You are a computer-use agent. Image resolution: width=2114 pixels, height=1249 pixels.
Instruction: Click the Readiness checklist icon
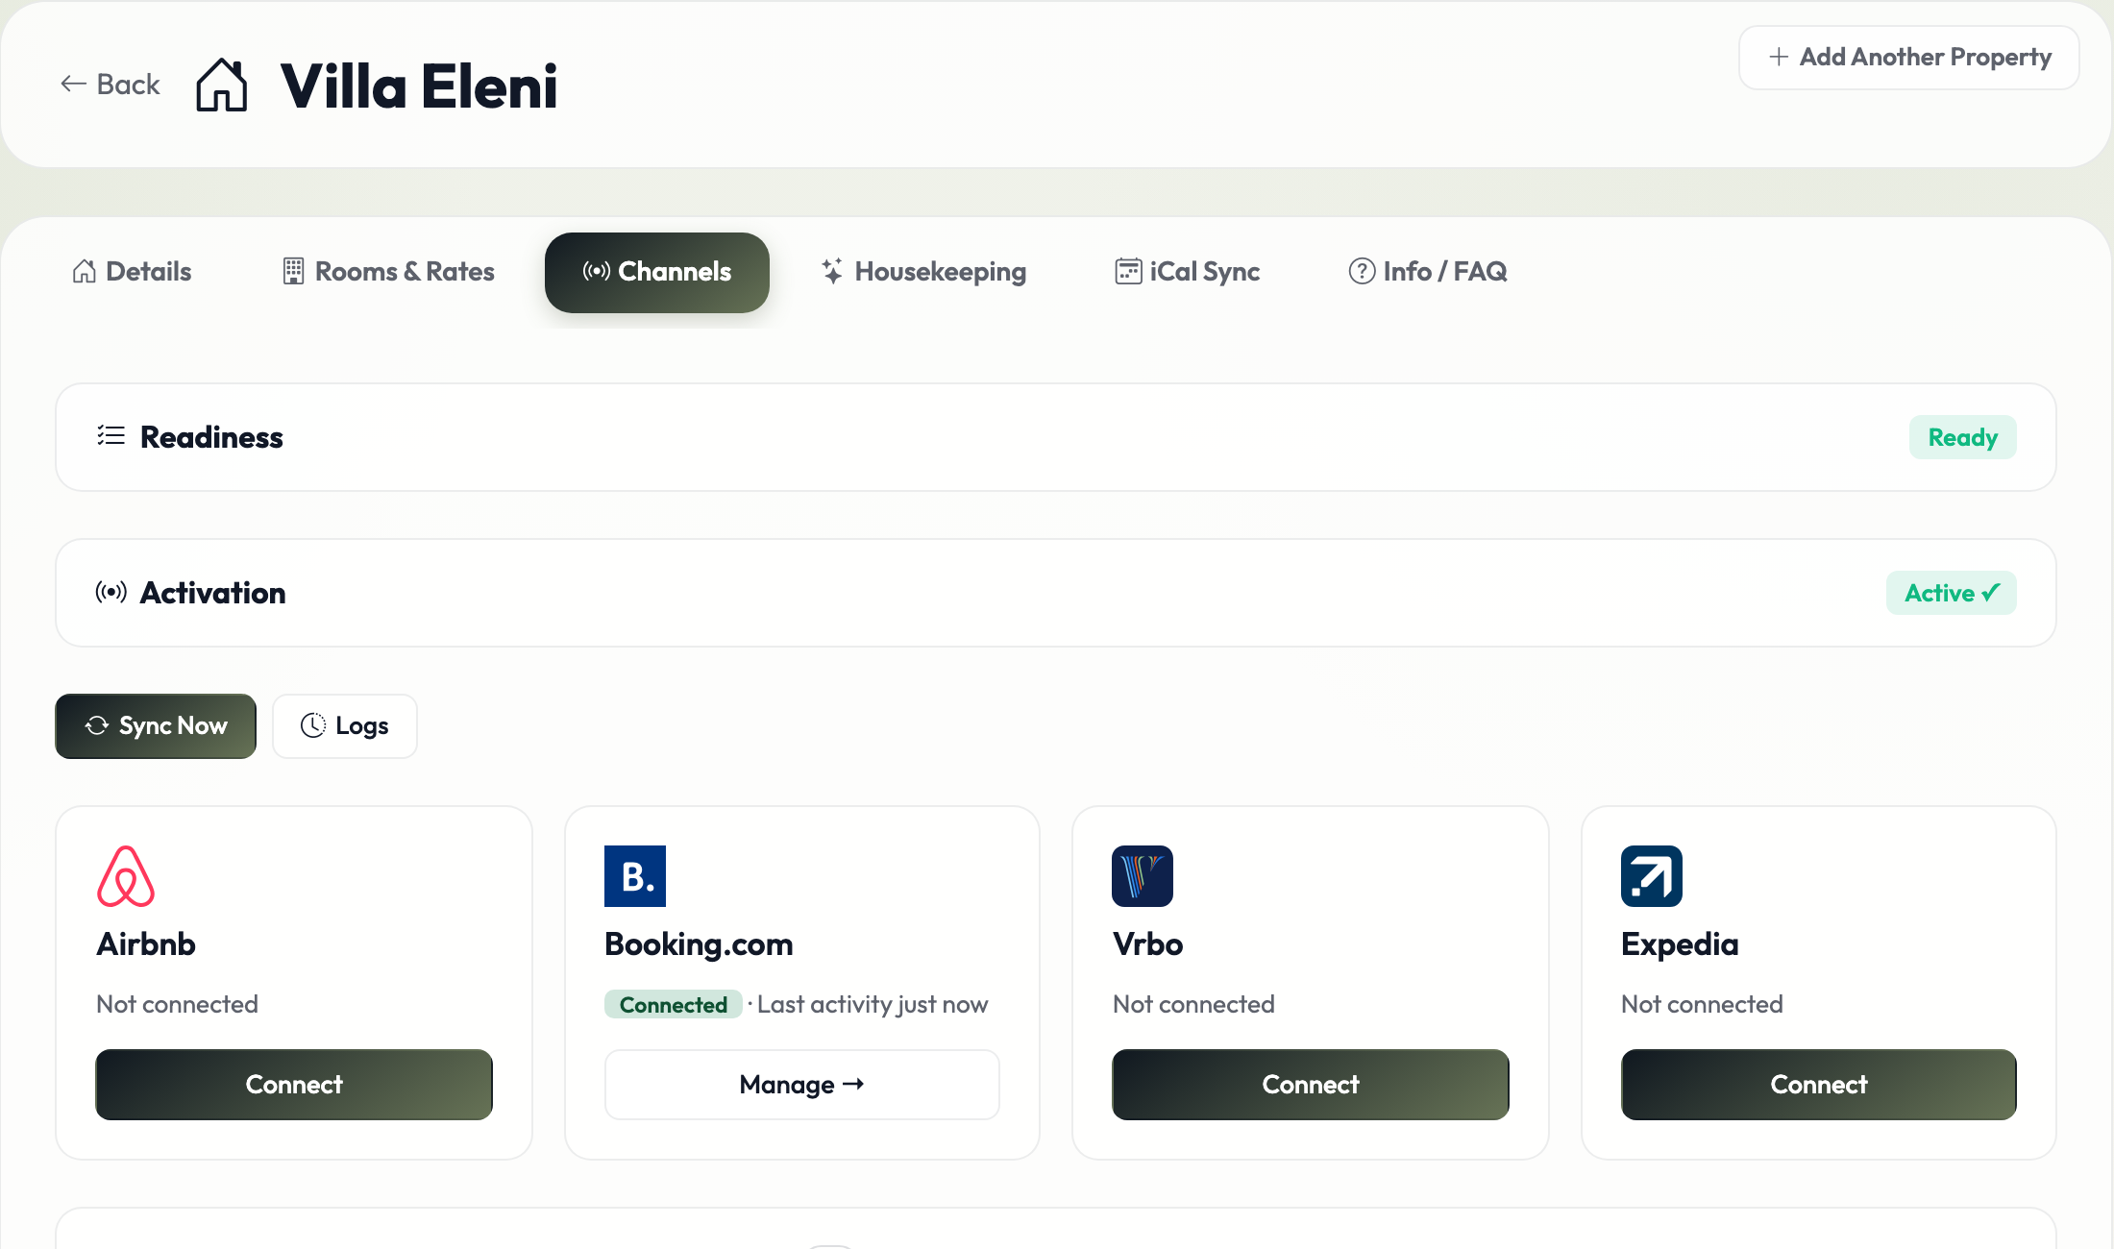(111, 436)
